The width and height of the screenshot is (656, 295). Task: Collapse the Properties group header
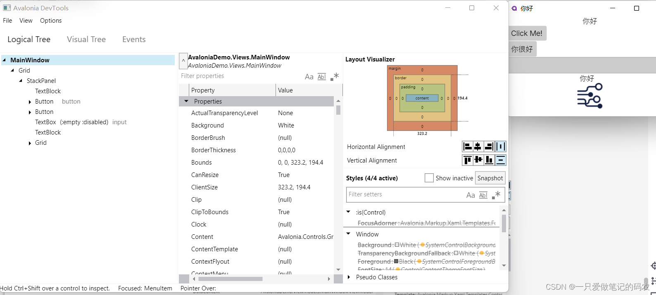coord(186,101)
